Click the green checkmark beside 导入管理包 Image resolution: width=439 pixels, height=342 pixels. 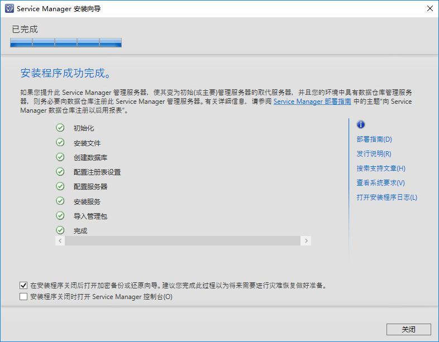point(60,216)
